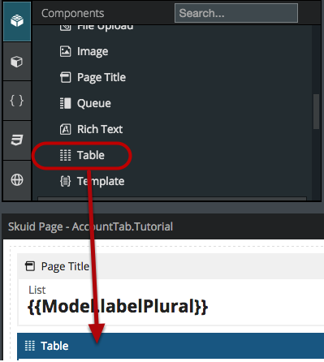Open the CSS resources sidebar tab
Screen dimensions: 324x362
point(17,140)
